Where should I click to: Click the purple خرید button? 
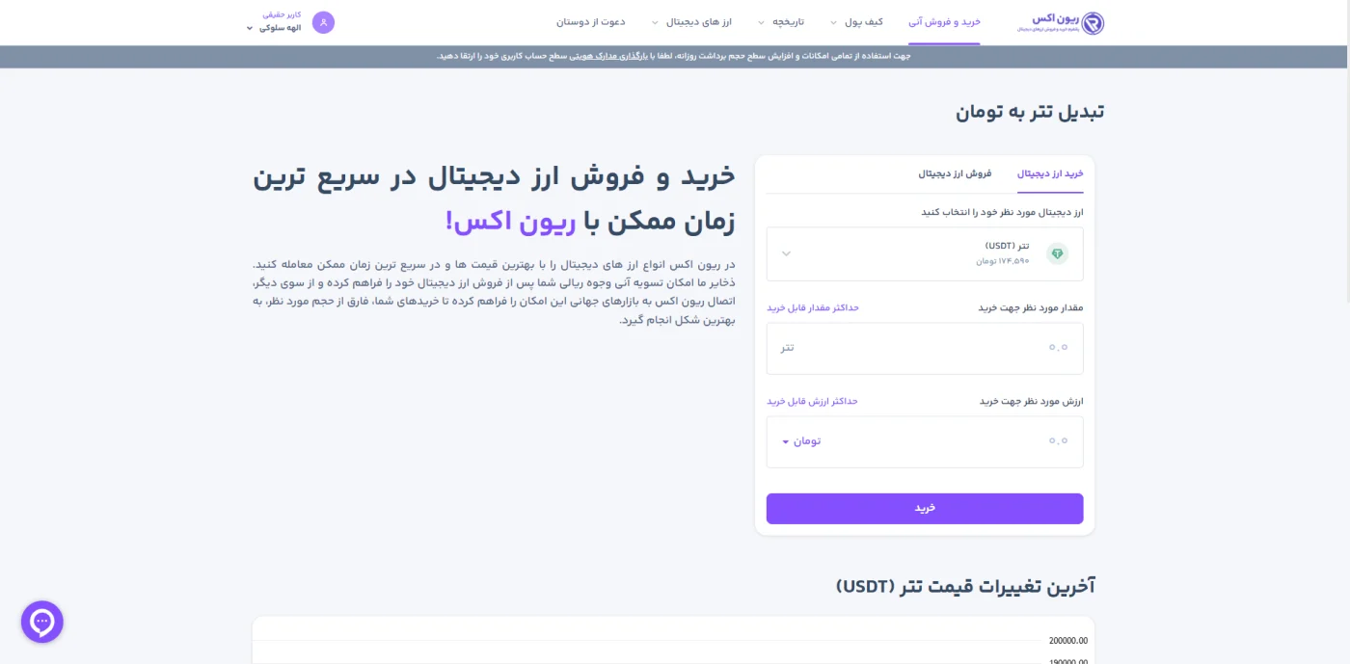(925, 509)
